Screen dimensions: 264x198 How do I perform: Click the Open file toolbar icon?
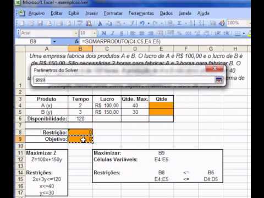pyautogui.click(x=31, y=23)
